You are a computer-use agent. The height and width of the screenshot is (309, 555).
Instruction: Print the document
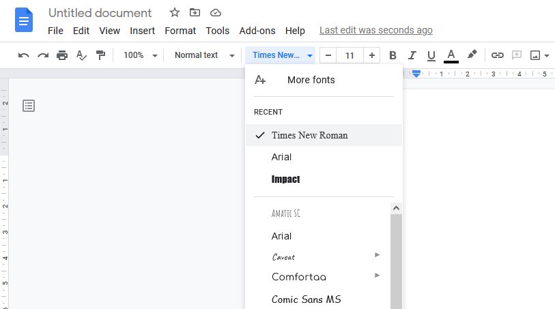(62, 55)
